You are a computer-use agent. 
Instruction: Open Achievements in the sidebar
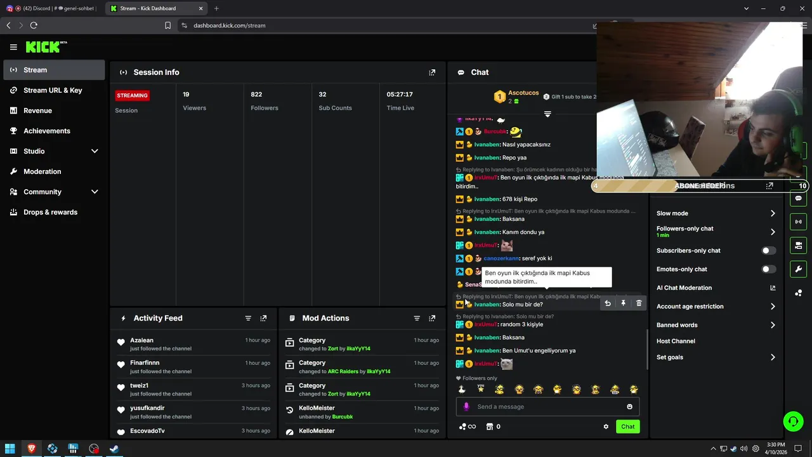coord(54,131)
